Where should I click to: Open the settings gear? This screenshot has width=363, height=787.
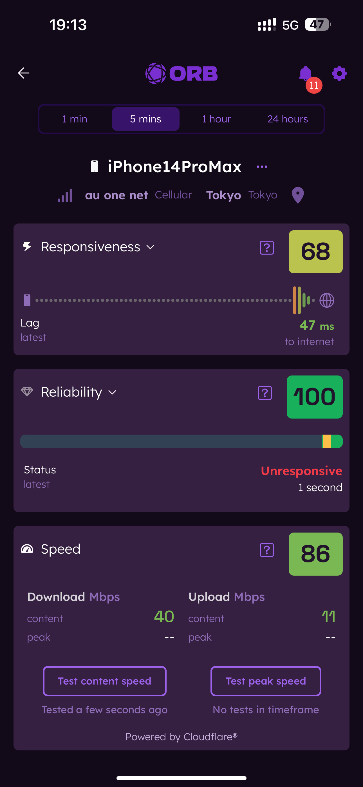[339, 74]
